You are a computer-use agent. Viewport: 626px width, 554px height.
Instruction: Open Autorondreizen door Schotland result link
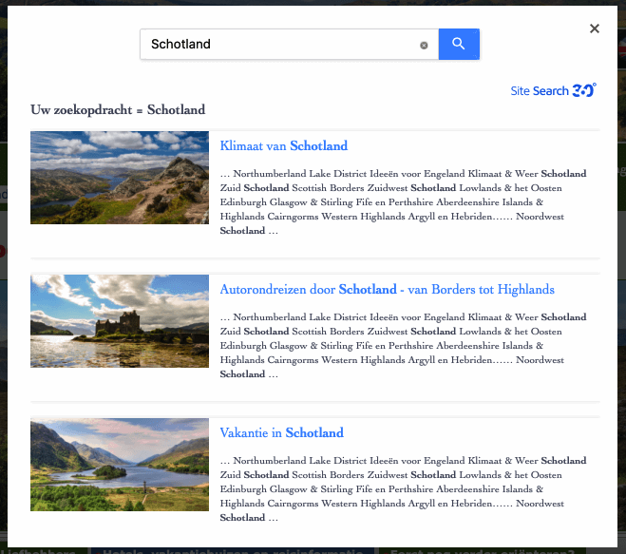(387, 290)
